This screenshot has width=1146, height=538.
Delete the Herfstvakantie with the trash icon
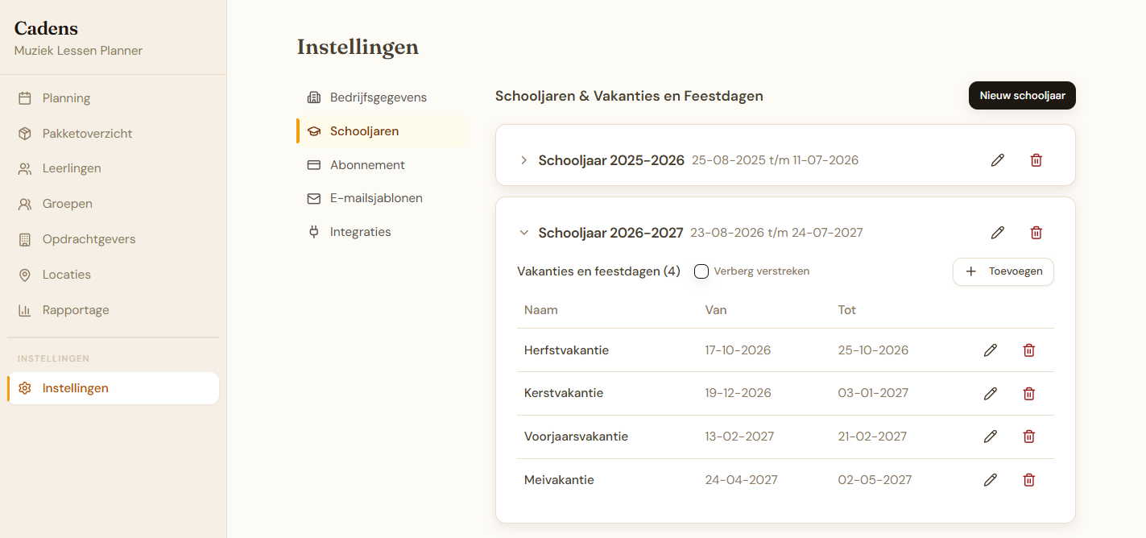[1028, 350]
